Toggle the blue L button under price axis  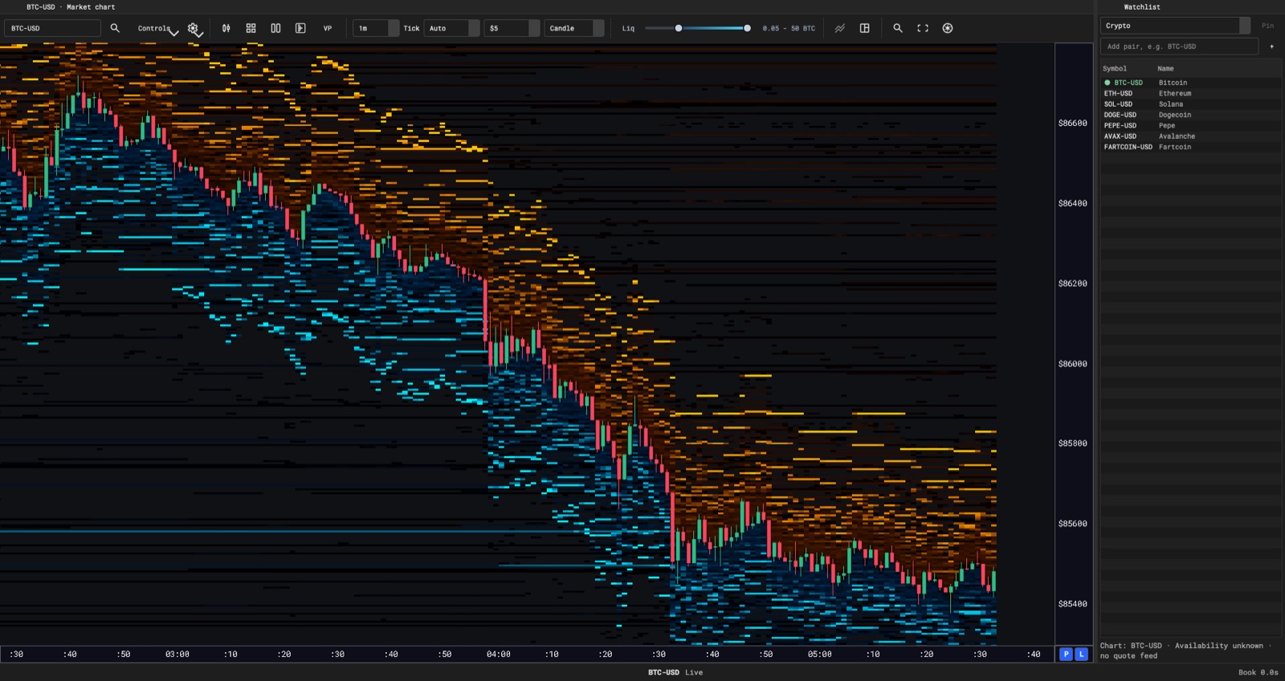[1082, 654]
